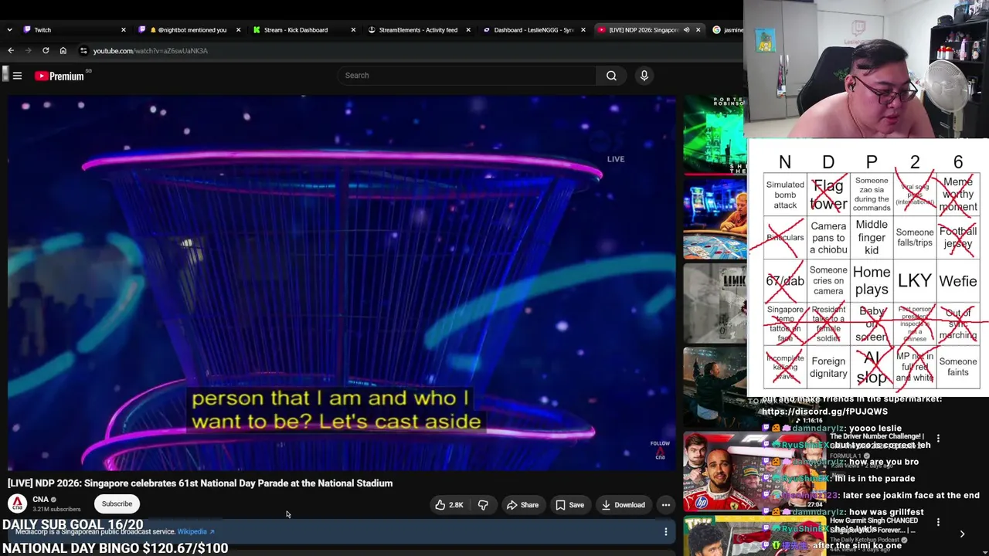Close the Stream - Kick Dashboard tab
Viewport: 989px width, 556px height.
click(x=353, y=30)
